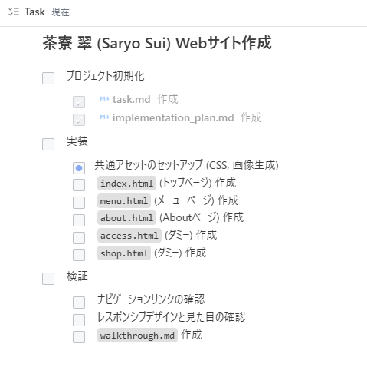Open the implementation_plan.md file link
Image resolution: width=367 pixels, height=367 pixels.
point(173,117)
